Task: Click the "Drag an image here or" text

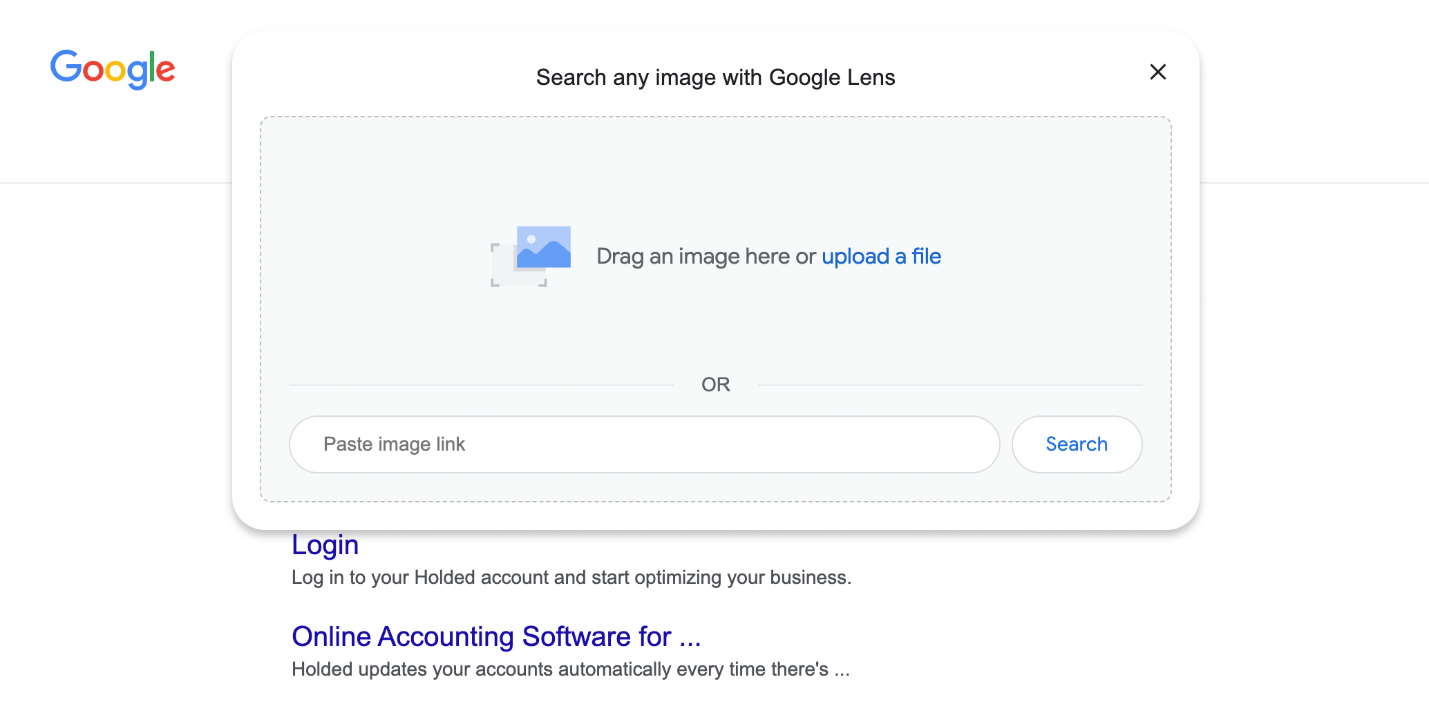Action: click(706, 256)
